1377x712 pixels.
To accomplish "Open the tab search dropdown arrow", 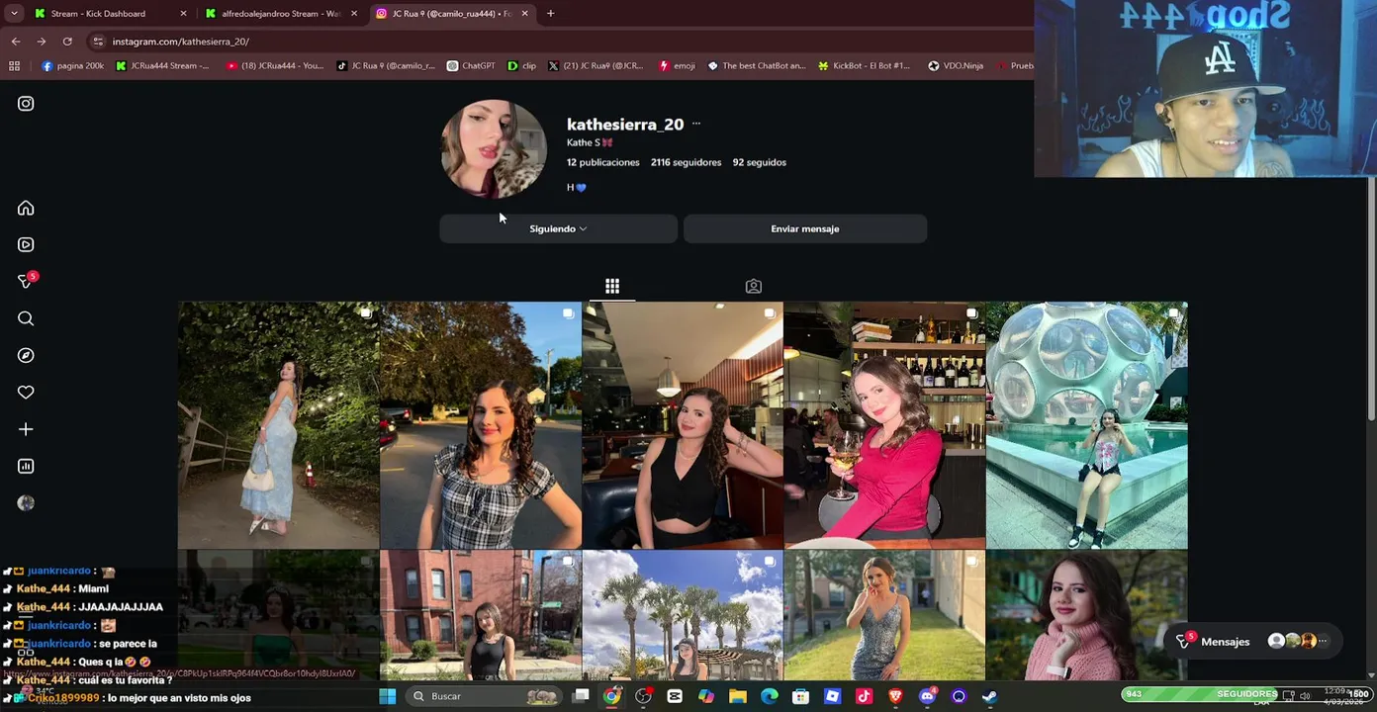I will [14, 14].
